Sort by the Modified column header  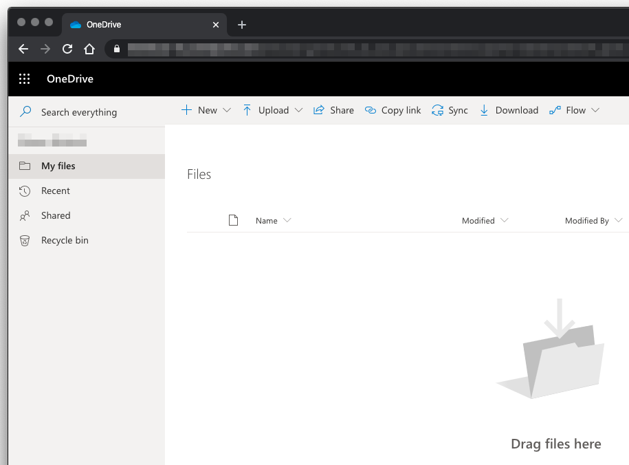pyautogui.click(x=478, y=220)
